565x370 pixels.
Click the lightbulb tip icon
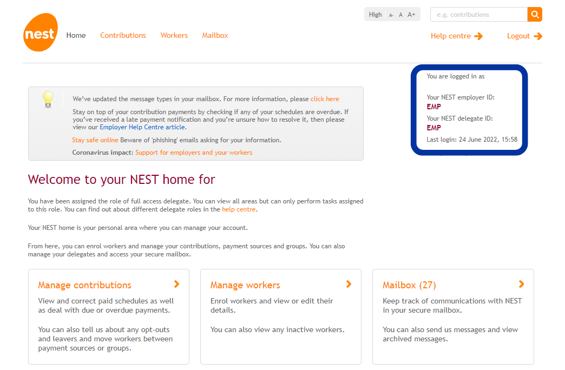pos(48,100)
